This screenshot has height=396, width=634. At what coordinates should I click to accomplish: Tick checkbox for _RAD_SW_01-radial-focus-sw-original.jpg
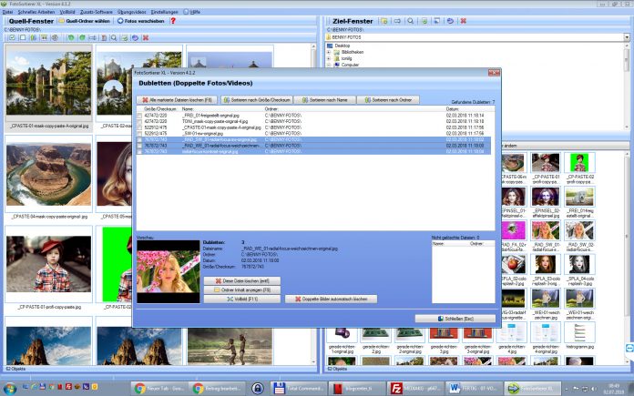point(139,139)
